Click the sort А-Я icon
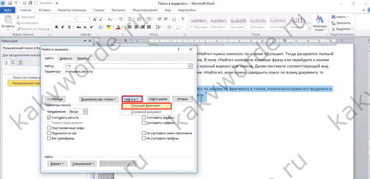The image size is (370, 179). (174, 19)
